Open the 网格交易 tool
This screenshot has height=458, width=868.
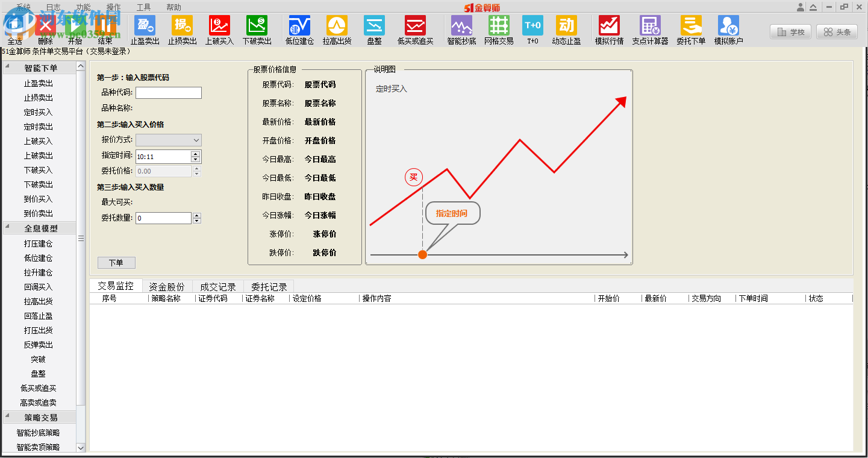coord(499,29)
